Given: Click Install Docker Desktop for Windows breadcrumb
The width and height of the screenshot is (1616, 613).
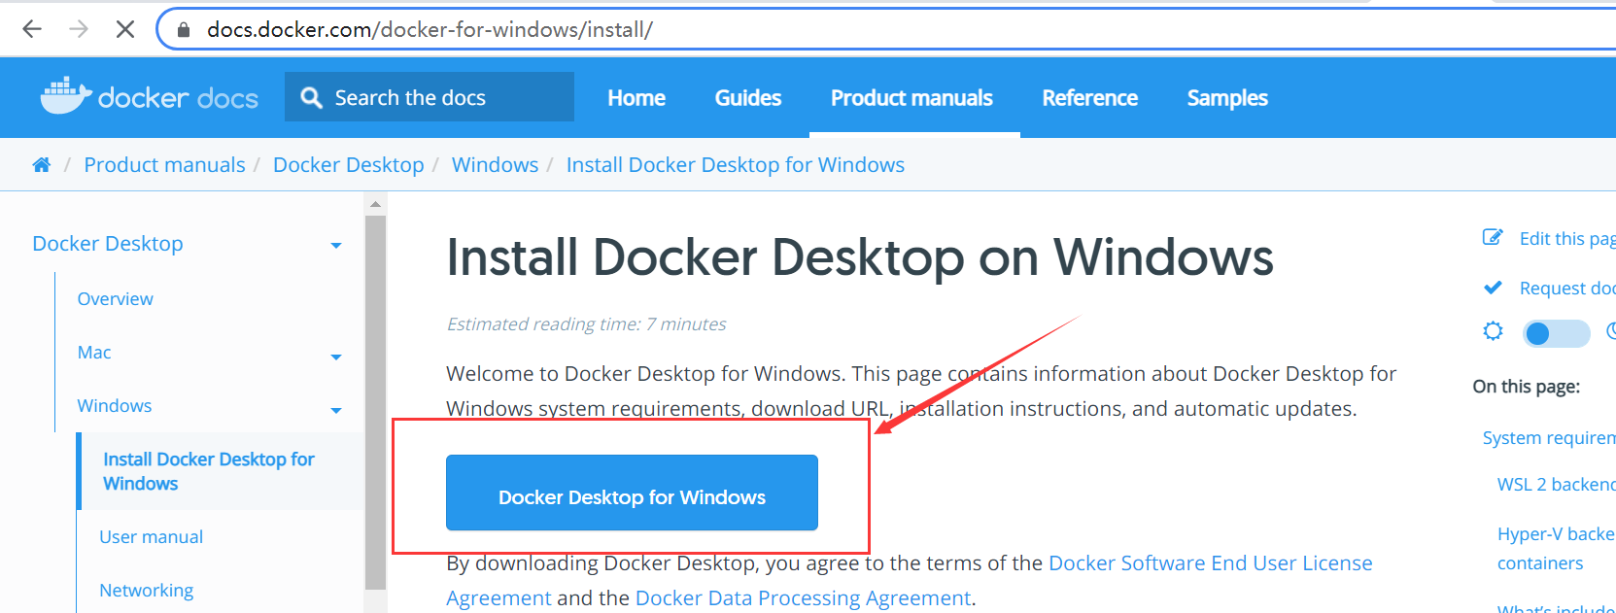Looking at the screenshot, I should (735, 165).
